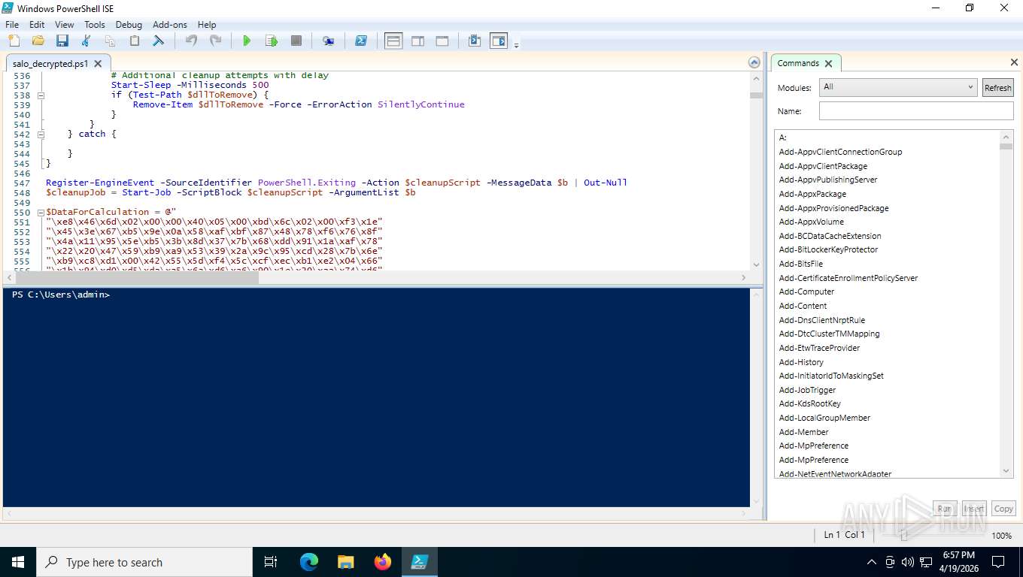Run selection with the page-and-arrow icon
The image size is (1023, 577).
(x=272, y=41)
